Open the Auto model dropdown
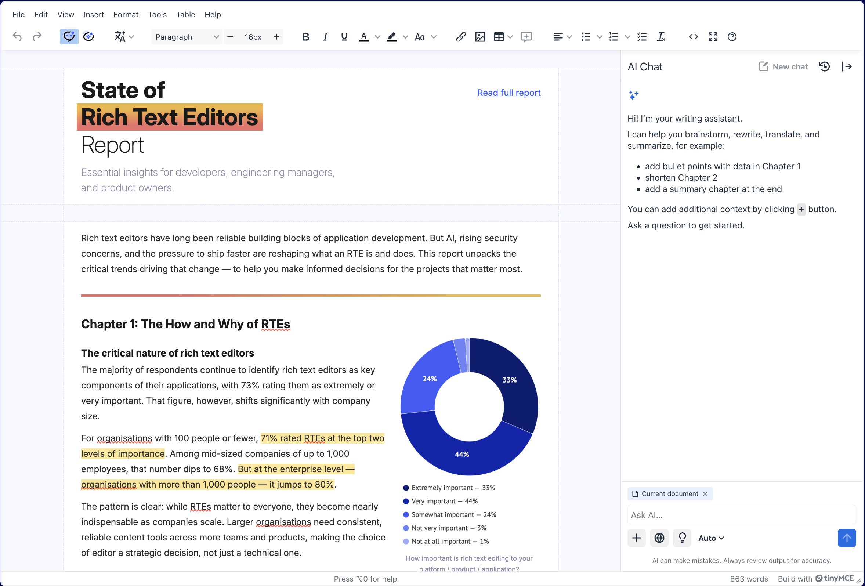Screen dimensions: 865x586 tap(711, 538)
